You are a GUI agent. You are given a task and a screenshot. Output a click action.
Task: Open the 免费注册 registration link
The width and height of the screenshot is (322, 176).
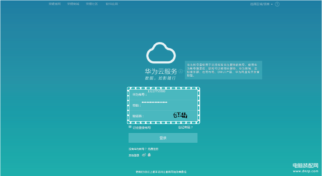pos(153,149)
